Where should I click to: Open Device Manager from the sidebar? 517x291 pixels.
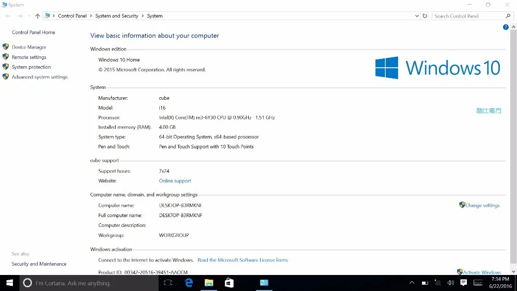pos(29,47)
